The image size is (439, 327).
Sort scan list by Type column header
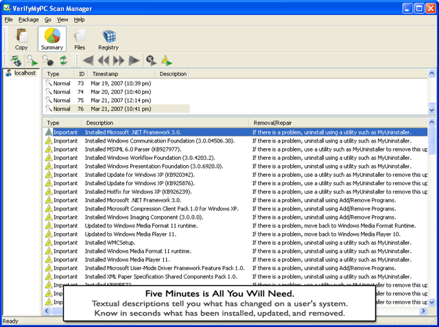coord(59,74)
